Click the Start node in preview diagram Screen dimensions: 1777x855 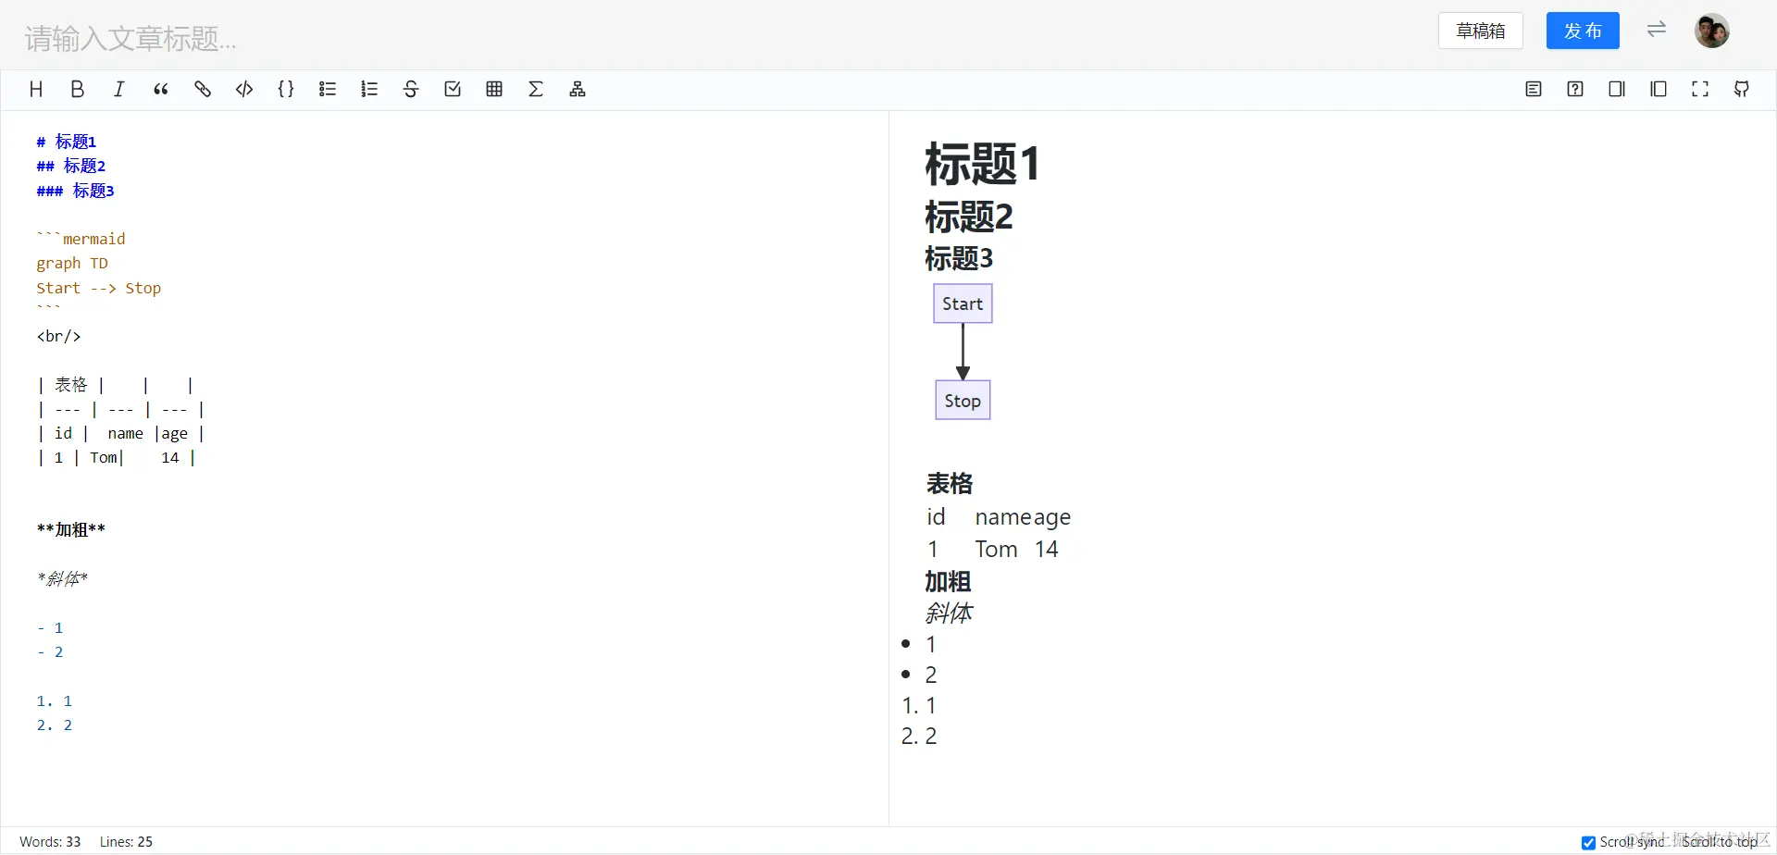tap(963, 304)
